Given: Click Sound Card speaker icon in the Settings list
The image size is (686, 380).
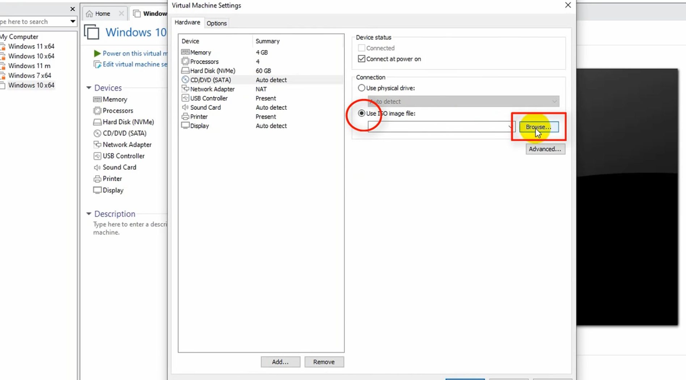Looking at the screenshot, I should (x=185, y=107).
